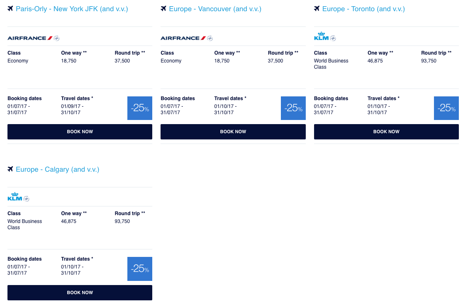Click the -25% discount badge in the Vancouver card

point(293,108)
